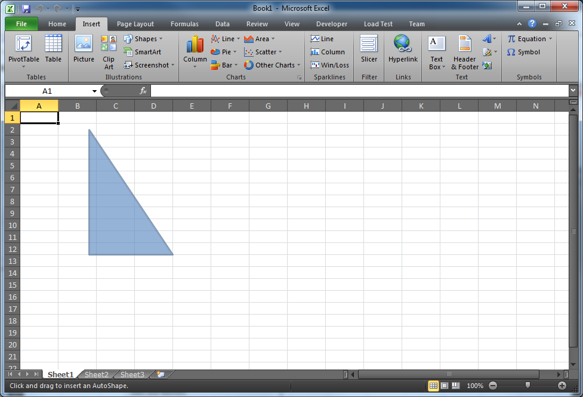Insert a Hyperlink
This screenshot has width=583, height=397.
point(403,48)
